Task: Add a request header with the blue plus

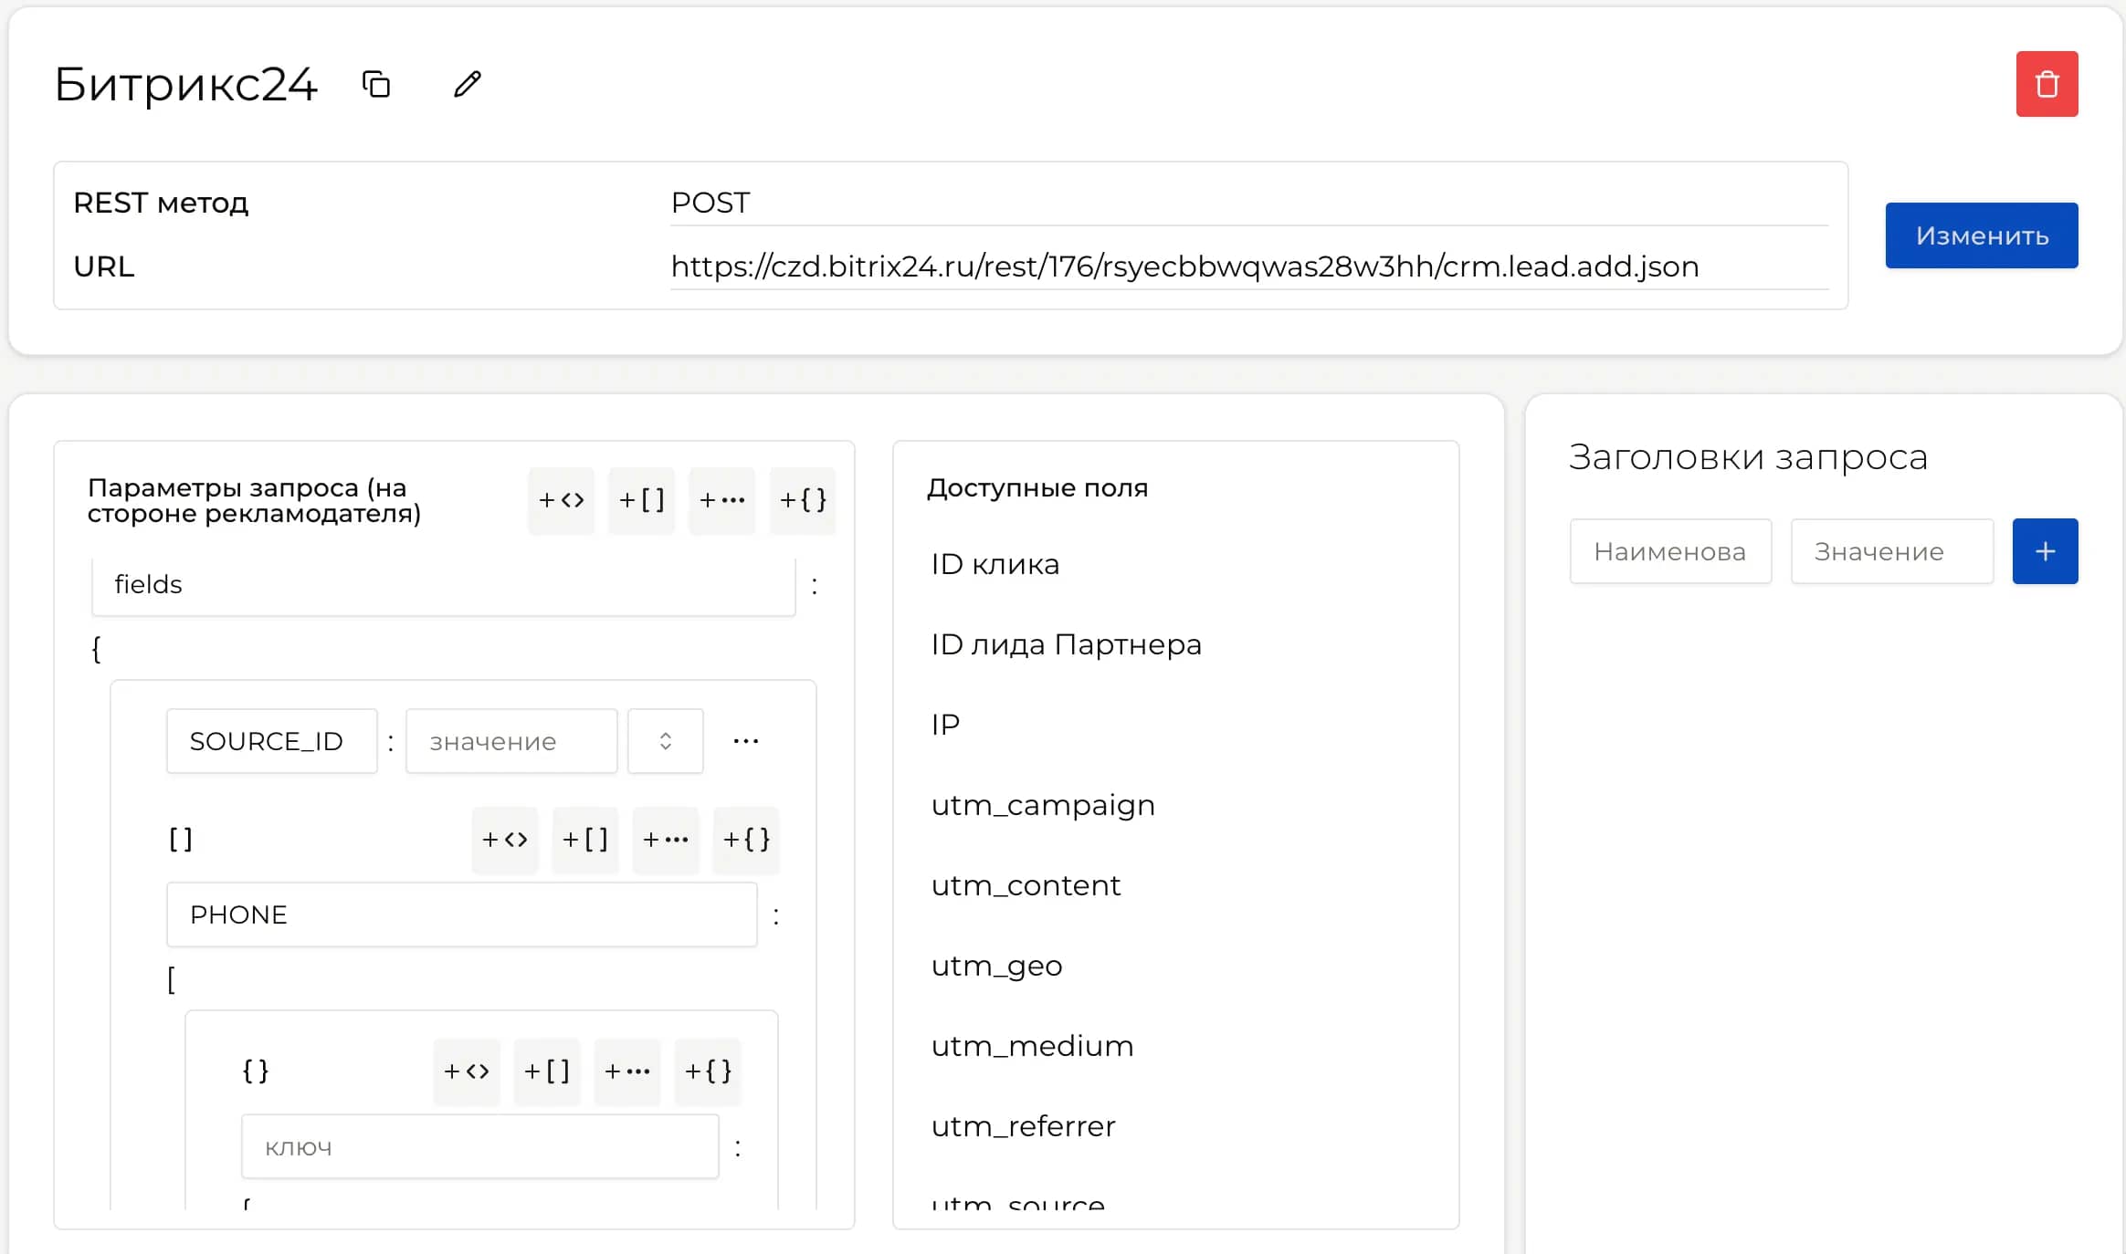Action: pos(2046,550)
